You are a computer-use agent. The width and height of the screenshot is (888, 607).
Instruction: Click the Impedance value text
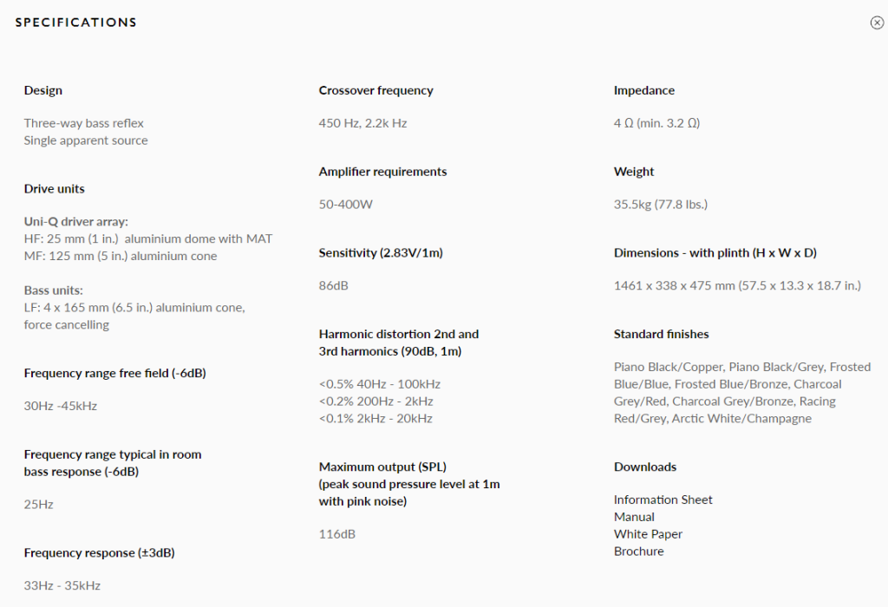(x=656, y=123)
